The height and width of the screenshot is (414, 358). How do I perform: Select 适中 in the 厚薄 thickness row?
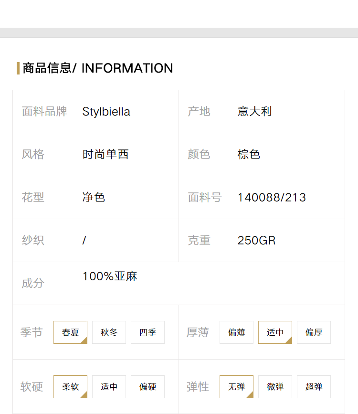[275, 332]
